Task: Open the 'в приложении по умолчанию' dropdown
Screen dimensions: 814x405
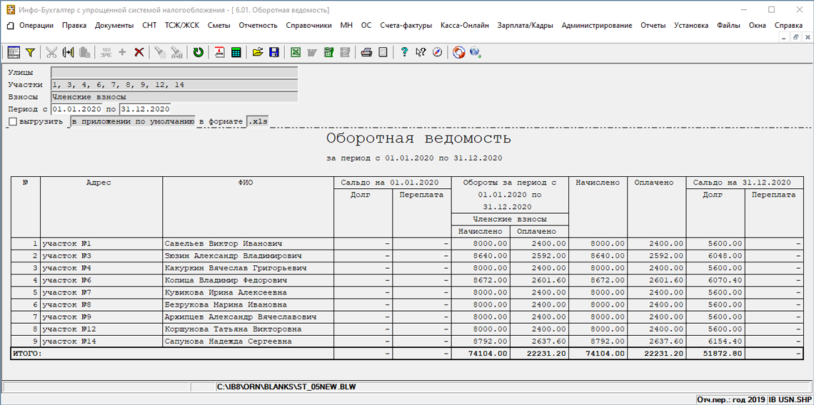Action: pyautogui.click(x=132, y=122)
